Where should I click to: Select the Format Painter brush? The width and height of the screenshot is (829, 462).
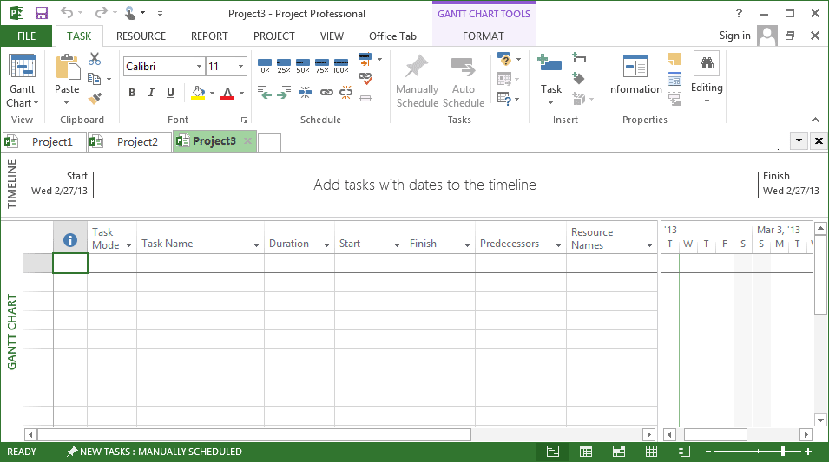point(95,98)
